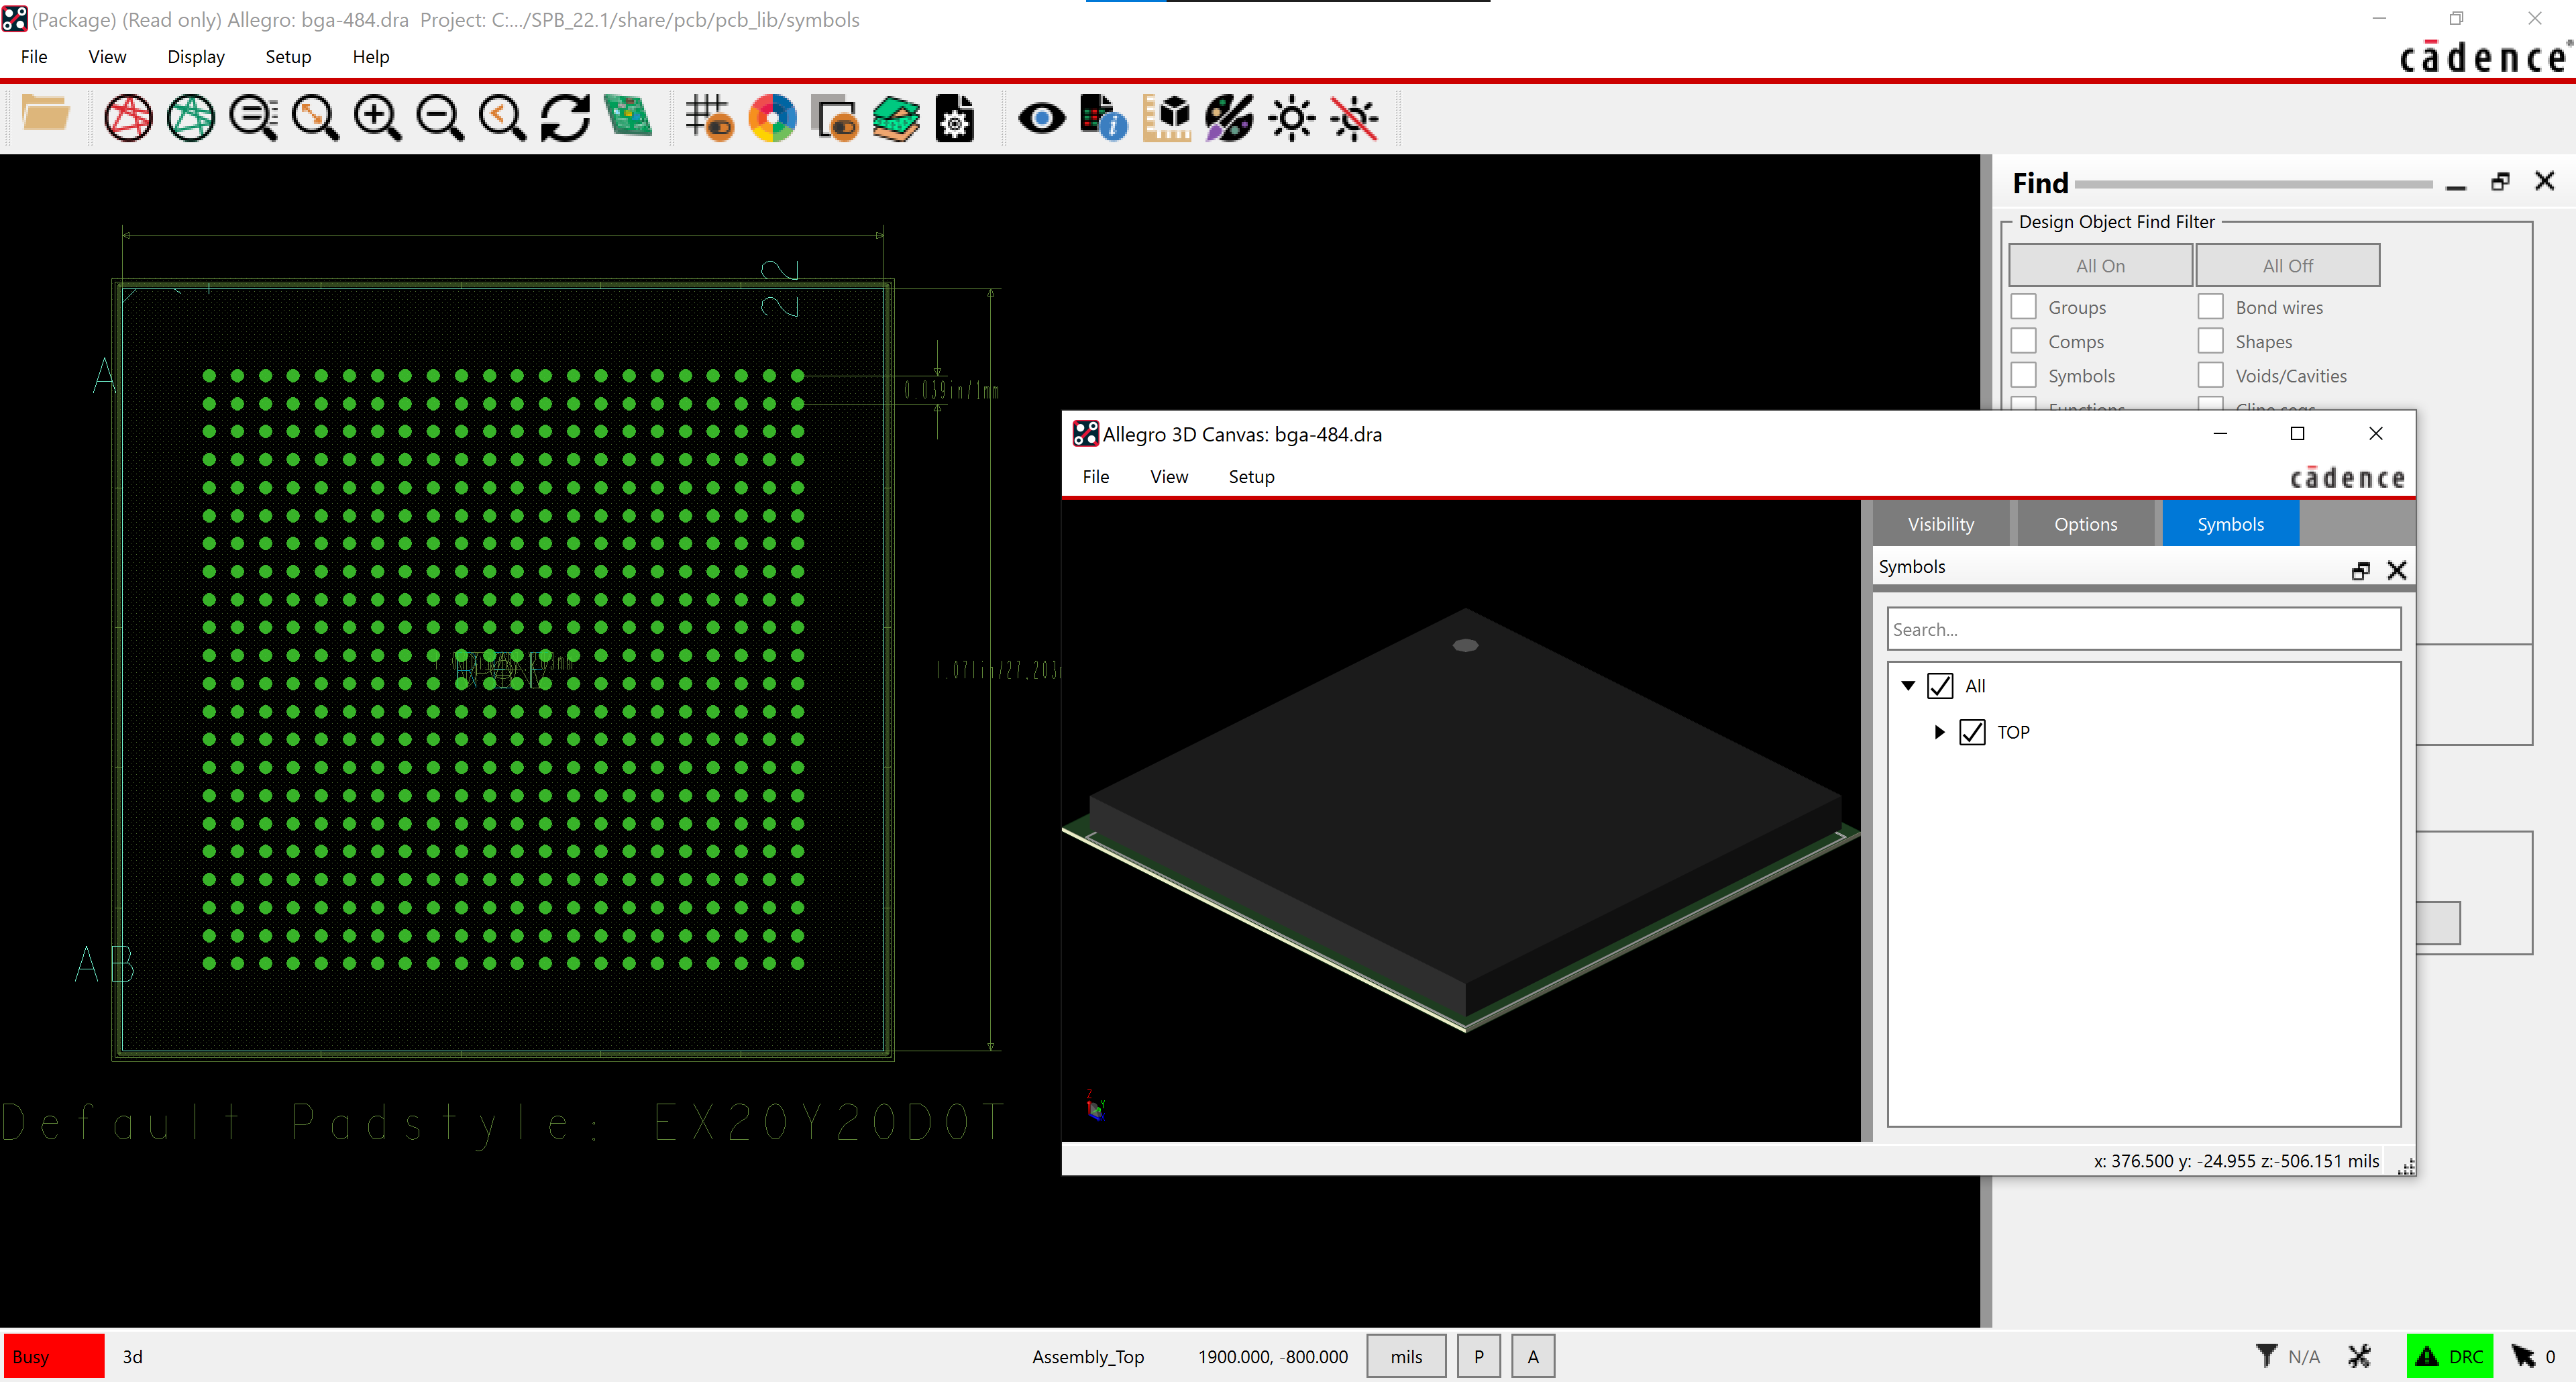Click the filter funnel icon in status bar

(2267, 1356)
